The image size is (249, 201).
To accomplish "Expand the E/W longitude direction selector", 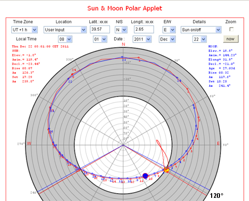I will [169, 30].
